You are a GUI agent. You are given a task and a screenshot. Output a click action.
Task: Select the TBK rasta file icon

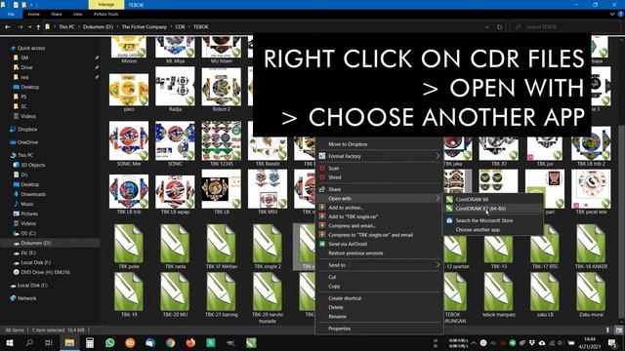pos(175,243)
